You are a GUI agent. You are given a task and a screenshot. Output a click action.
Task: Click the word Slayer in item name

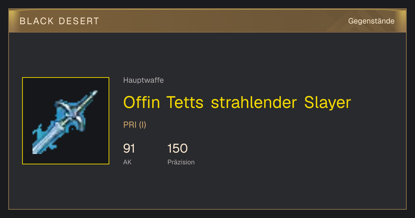[328, 102]
